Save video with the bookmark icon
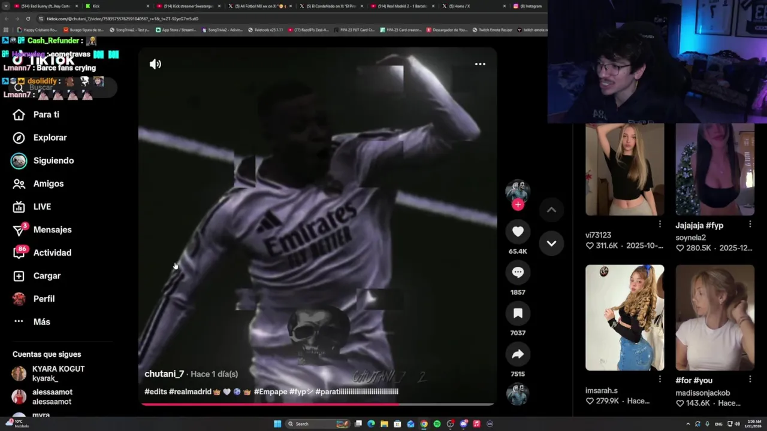The image size is (767, 431). click(518, 313)
